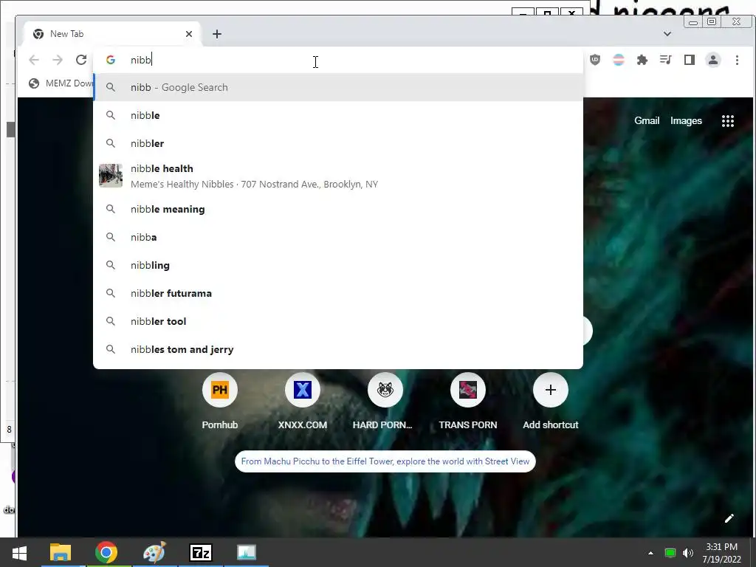Viewport: 756px width, 567px height.
Task: Choose the 'nibbler tool' suggestion
Action: click(338, 320)
